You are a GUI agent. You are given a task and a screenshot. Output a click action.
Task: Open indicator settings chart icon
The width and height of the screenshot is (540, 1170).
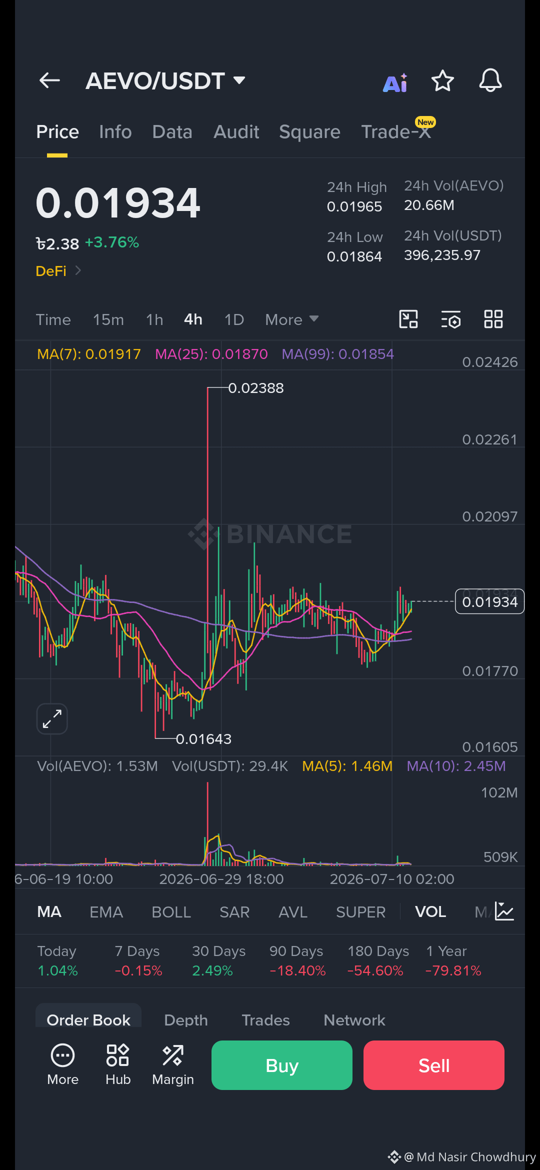[x=504, y=911]
